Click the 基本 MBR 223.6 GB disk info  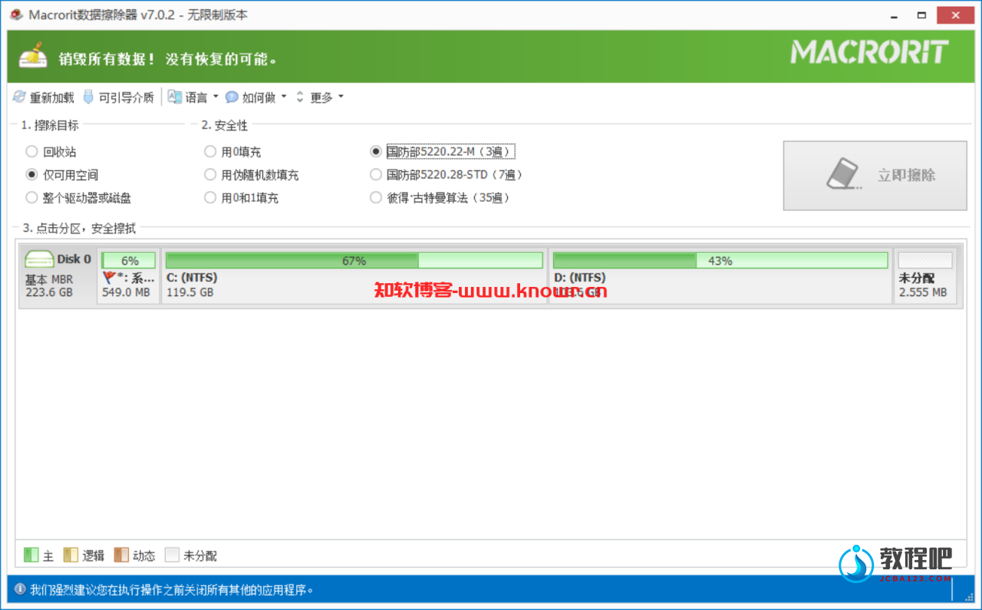pos(49,286)
